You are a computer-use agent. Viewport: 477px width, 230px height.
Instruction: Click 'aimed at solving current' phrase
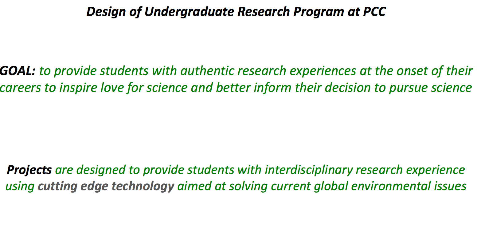244,187
